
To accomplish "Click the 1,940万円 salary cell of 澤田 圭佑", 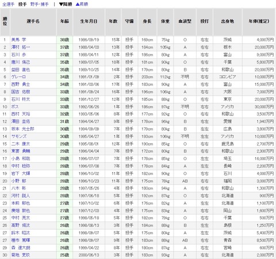I will 259,121.
